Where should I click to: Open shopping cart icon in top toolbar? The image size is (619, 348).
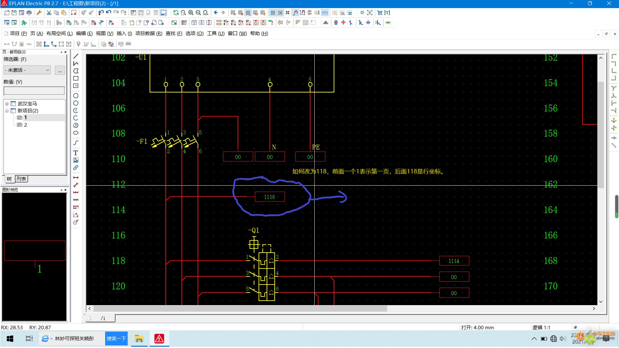click(380, 13)
